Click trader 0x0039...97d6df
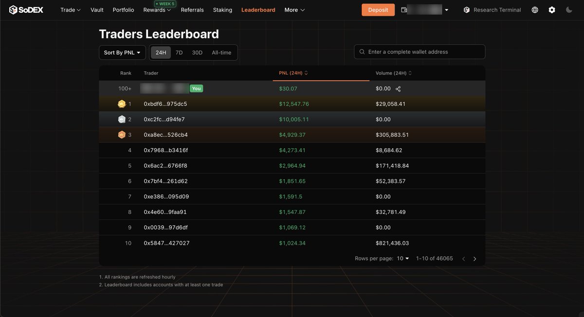This screenshot has width=584, height=317. [166, 228]
